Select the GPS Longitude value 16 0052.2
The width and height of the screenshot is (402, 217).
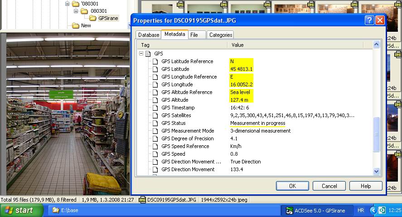pos(241,84)
